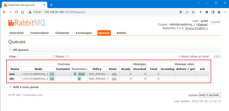Click the browser address bar URL
Screen dimensions: 229x111
65,12
